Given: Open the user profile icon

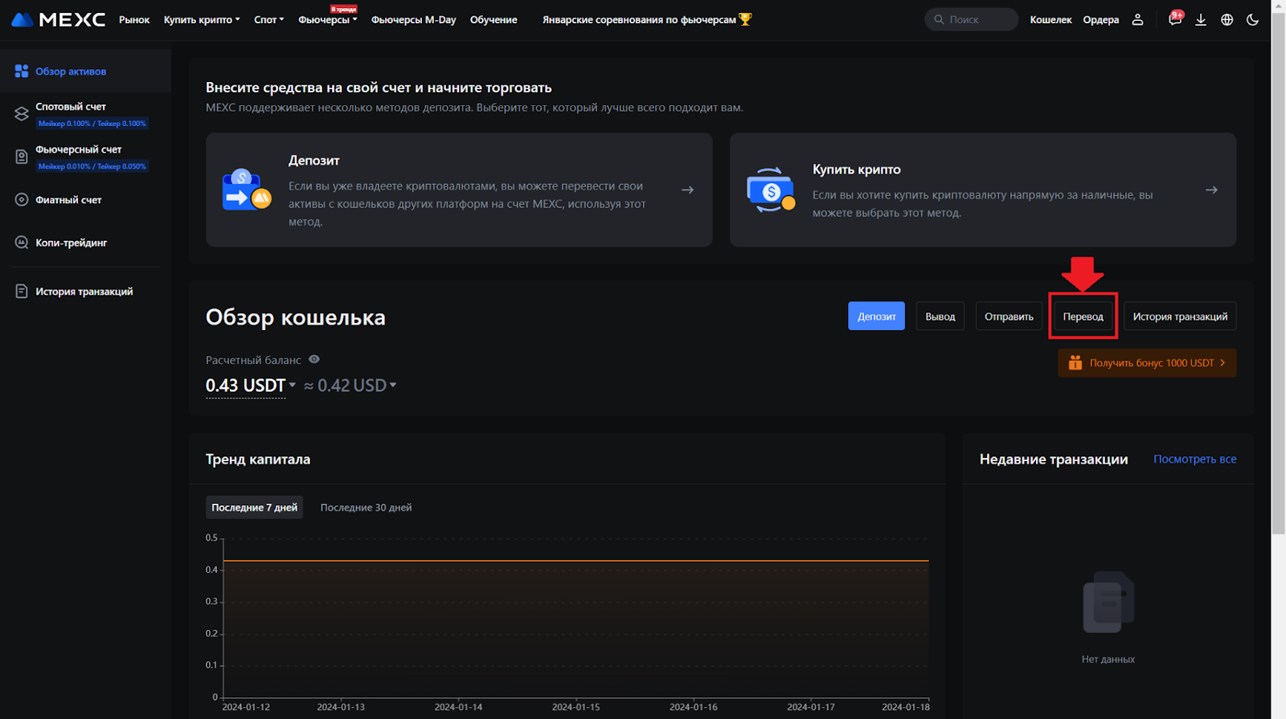Looking at the screenshot, I should click(x=1137, y=19).
